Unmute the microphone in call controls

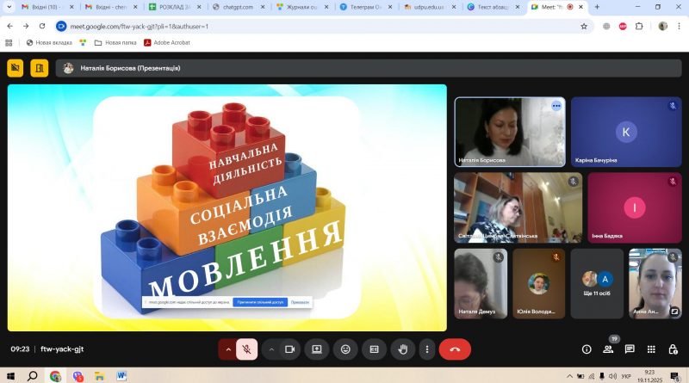point(246,349)
